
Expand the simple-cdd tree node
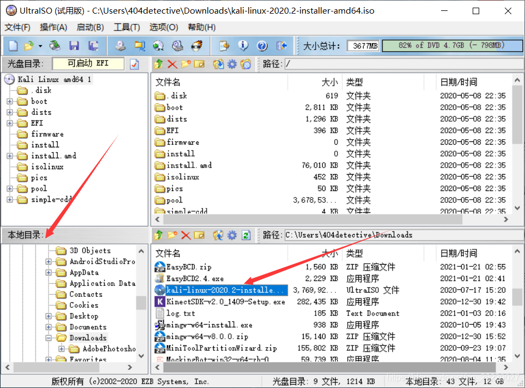pos(10,200)
